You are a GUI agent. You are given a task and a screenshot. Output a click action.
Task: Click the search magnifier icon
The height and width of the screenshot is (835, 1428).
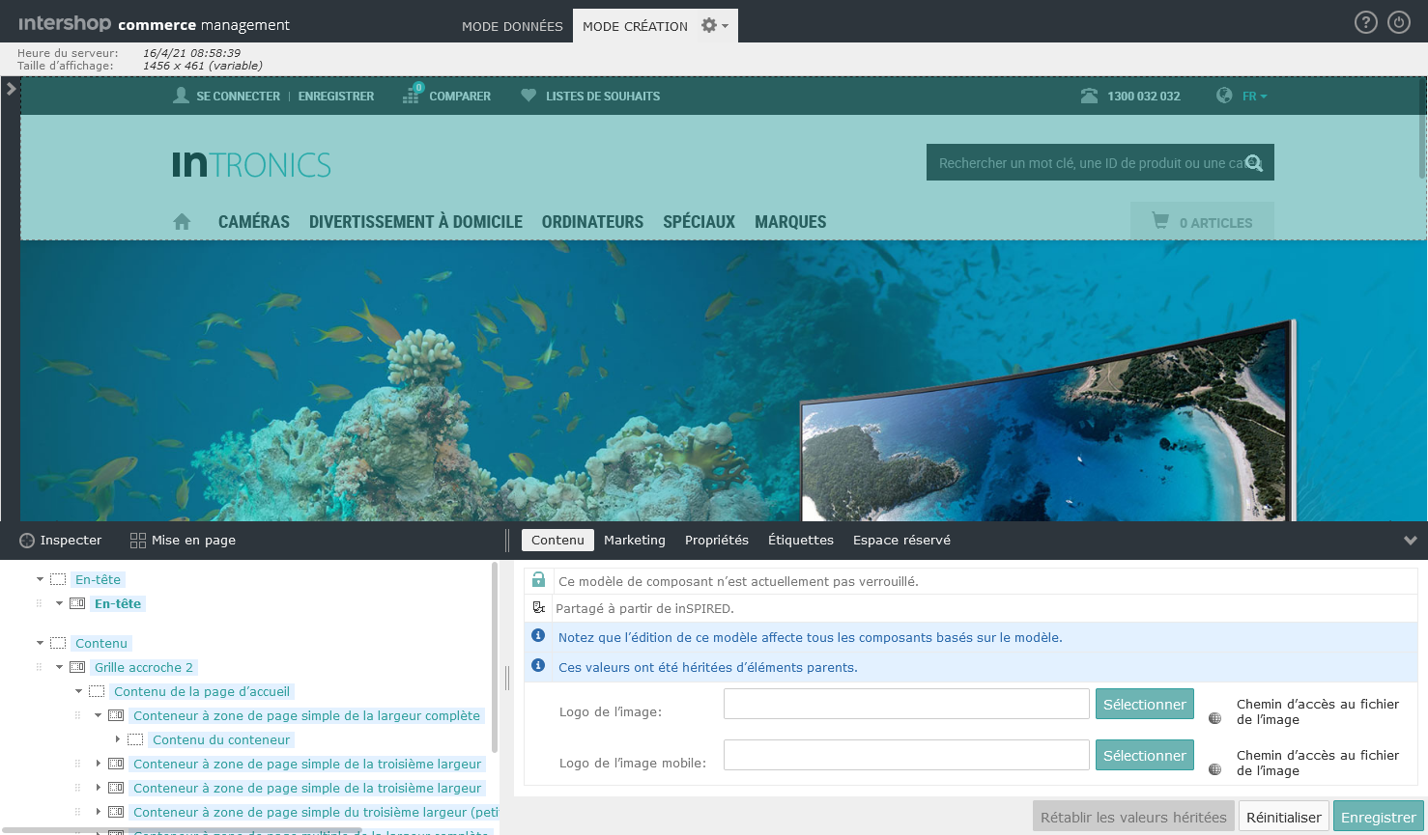1253,163
